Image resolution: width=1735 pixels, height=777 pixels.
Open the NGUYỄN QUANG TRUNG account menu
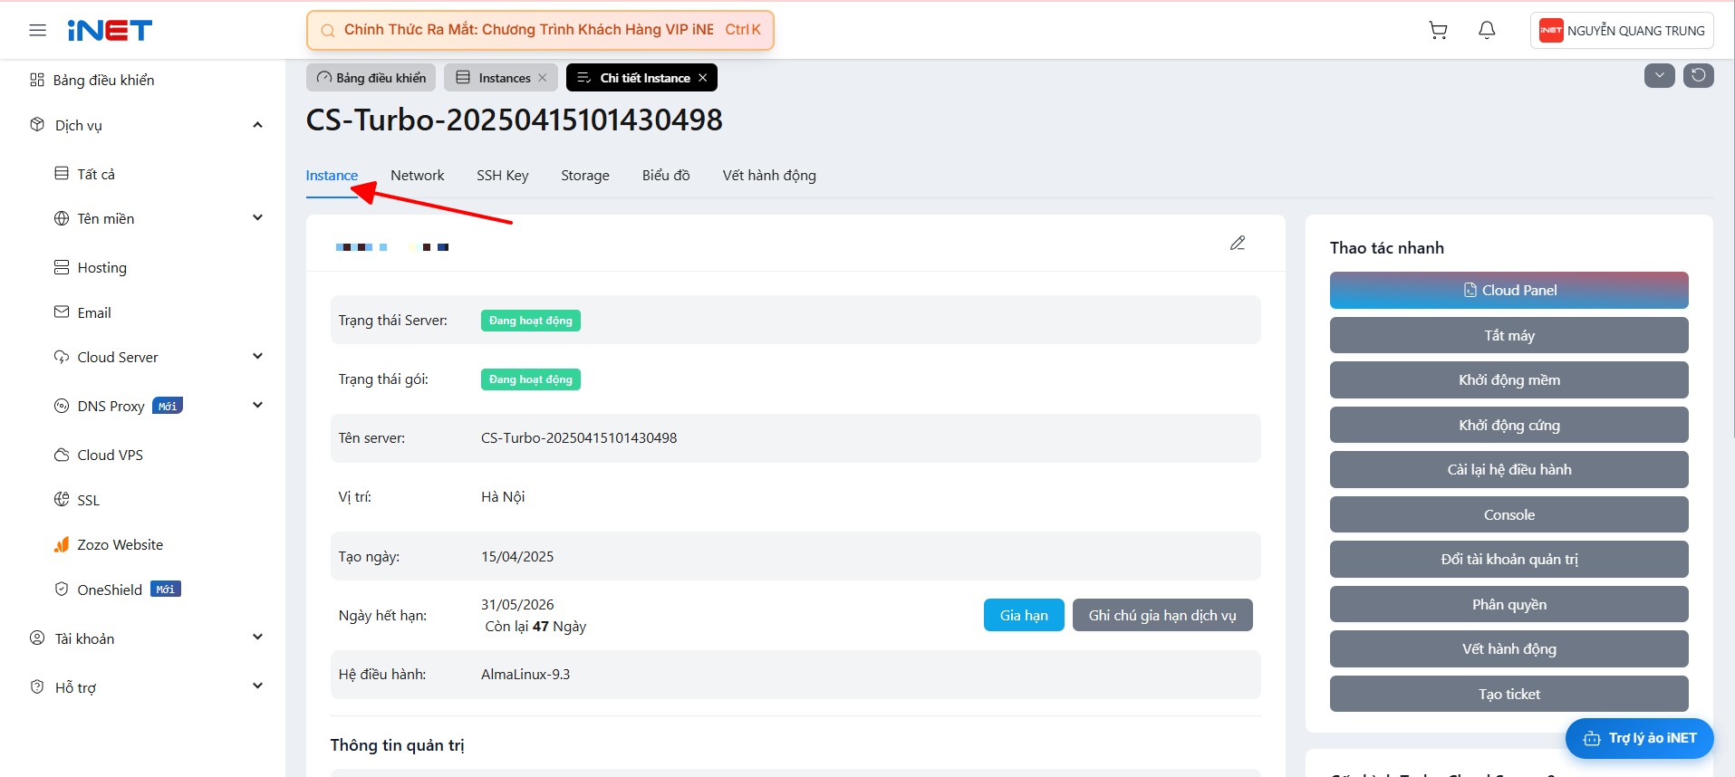coord(1622,31)
